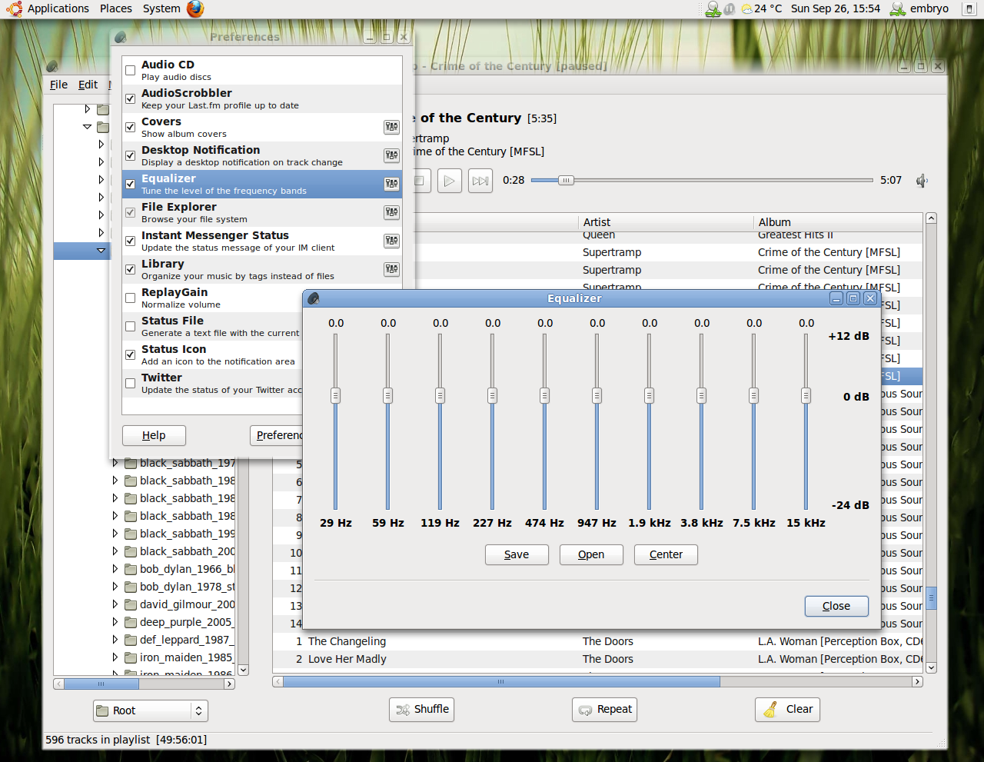Click the volume speaker icon
Viewport: 984px width, 762px height.
922,181
